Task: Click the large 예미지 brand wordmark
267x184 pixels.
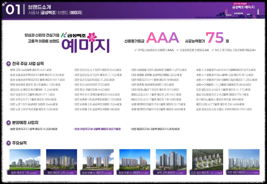Action: coord(85,46)
